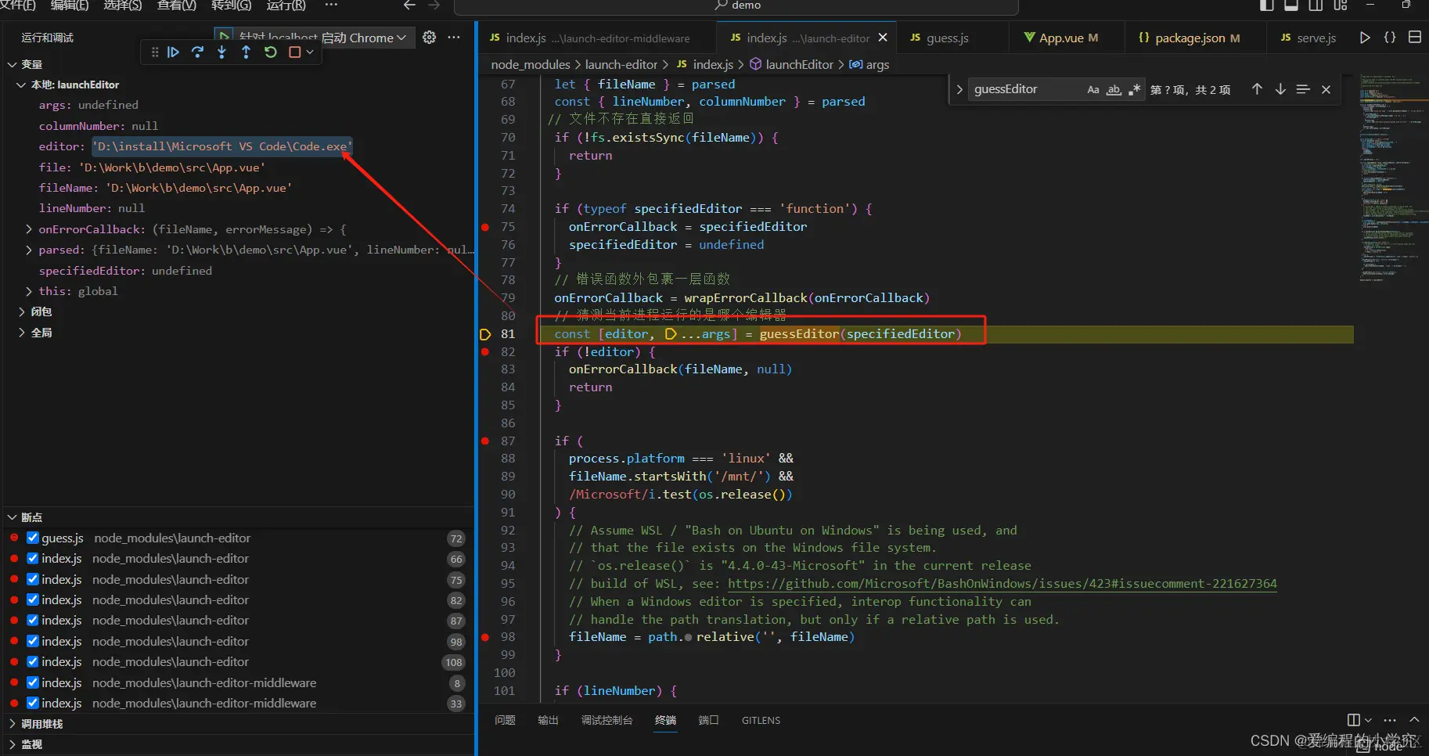Image resolution: width=1429 pixels, height=756 pixels.
Task: Toggle replace in the find widget
Action: click(x=959, y=90)
